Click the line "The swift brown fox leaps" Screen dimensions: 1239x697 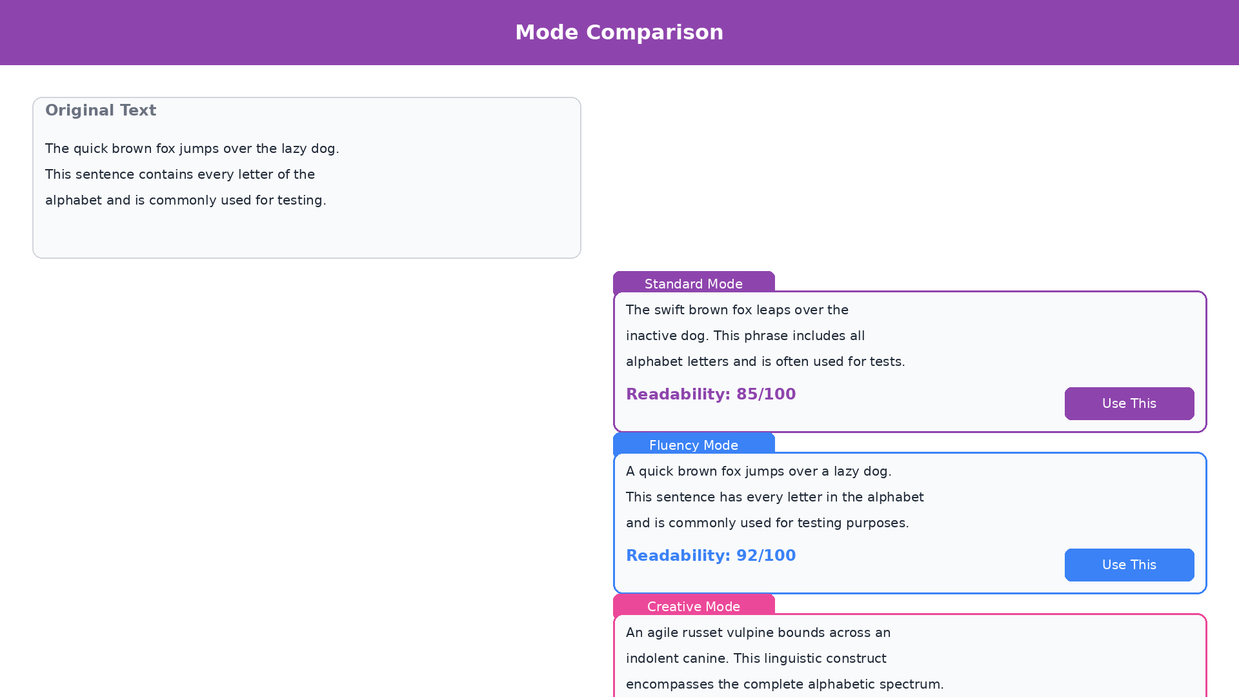(737, 310)
